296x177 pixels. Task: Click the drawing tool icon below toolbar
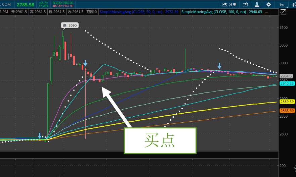coord(283,12)
